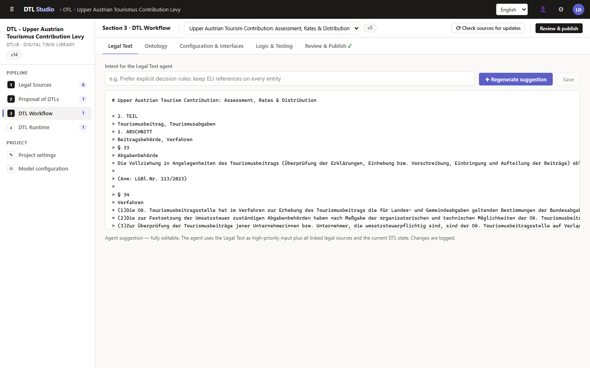Switch to the Ontology tab
This screenshot has height=368, width=590.
tap(156, 46)
